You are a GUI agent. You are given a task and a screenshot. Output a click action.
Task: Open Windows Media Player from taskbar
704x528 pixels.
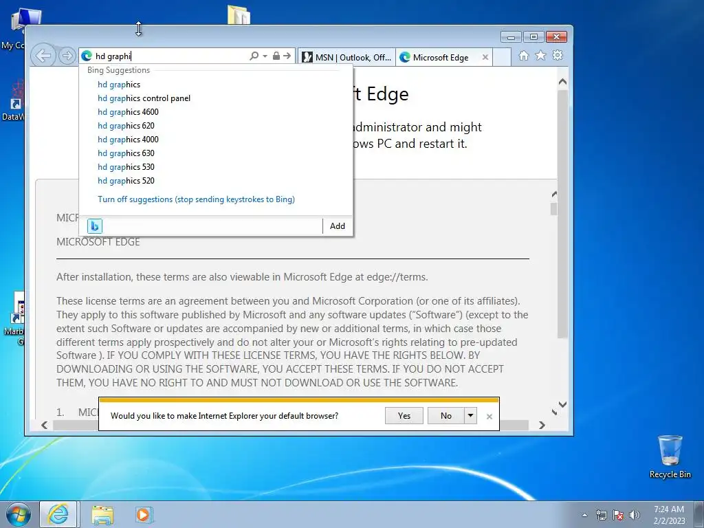coord(144,514)
